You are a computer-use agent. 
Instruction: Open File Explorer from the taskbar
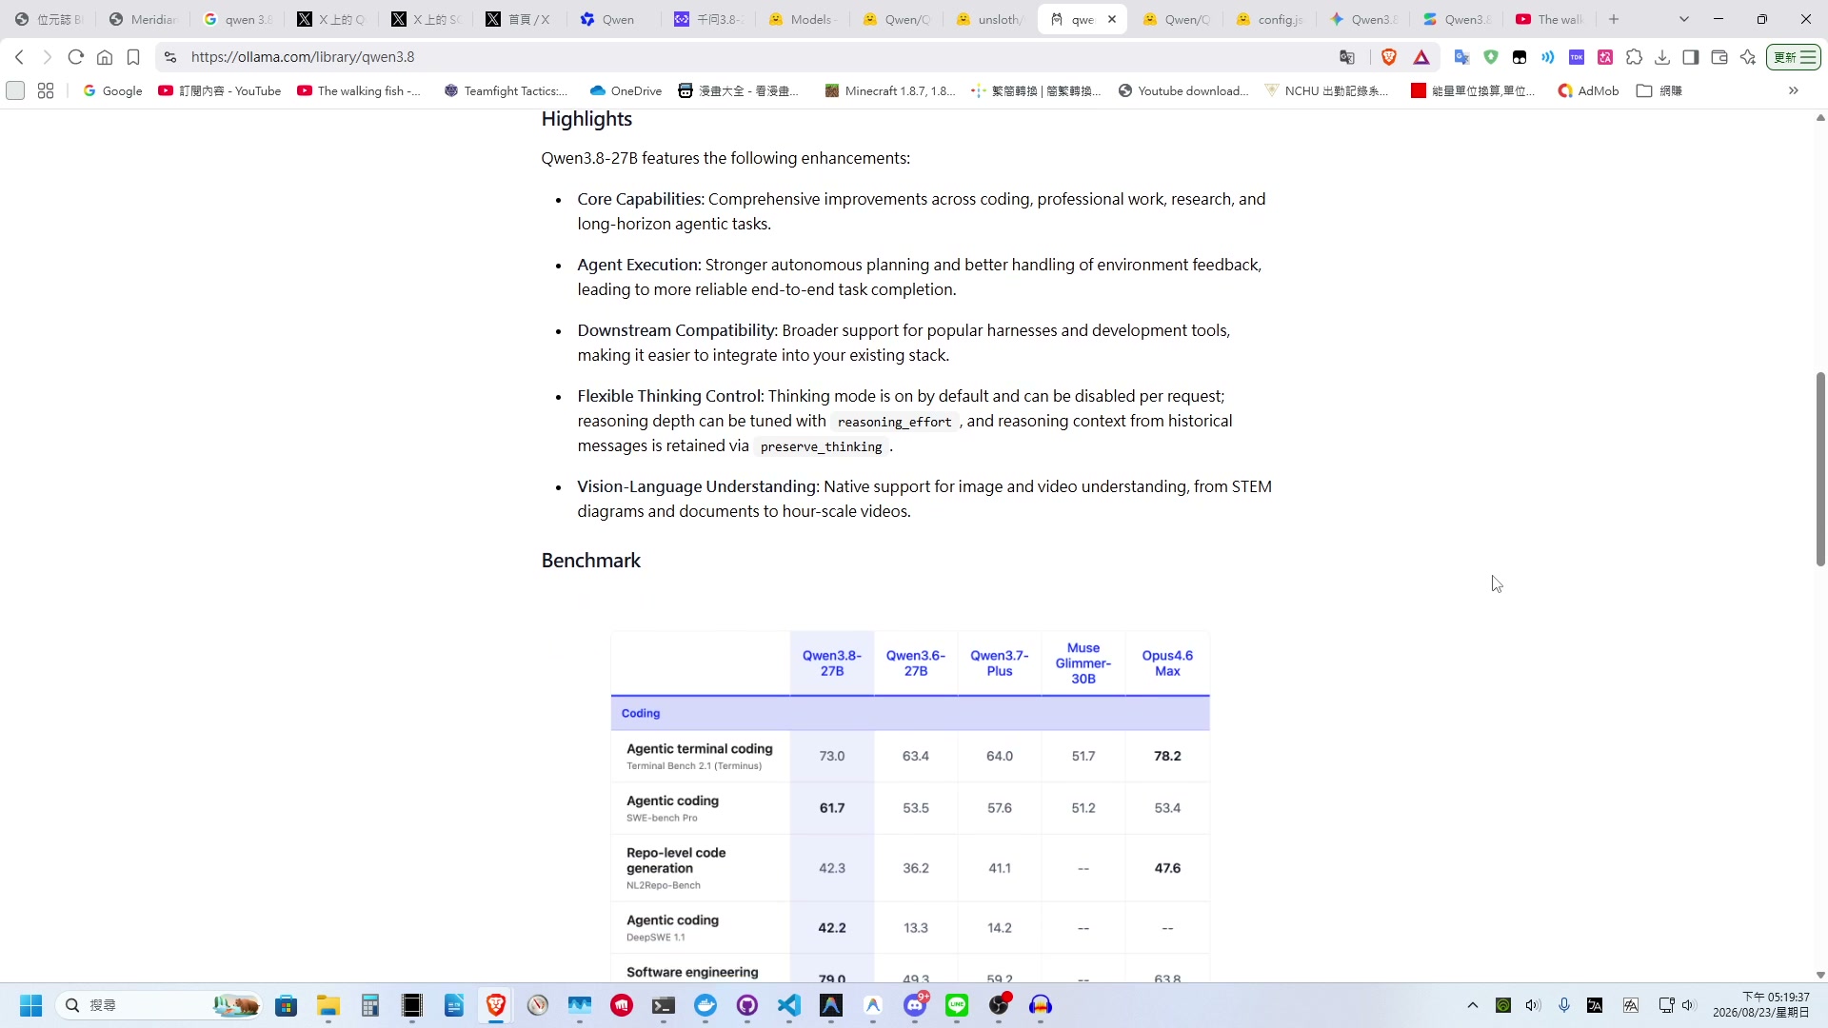coord(328,1005)
